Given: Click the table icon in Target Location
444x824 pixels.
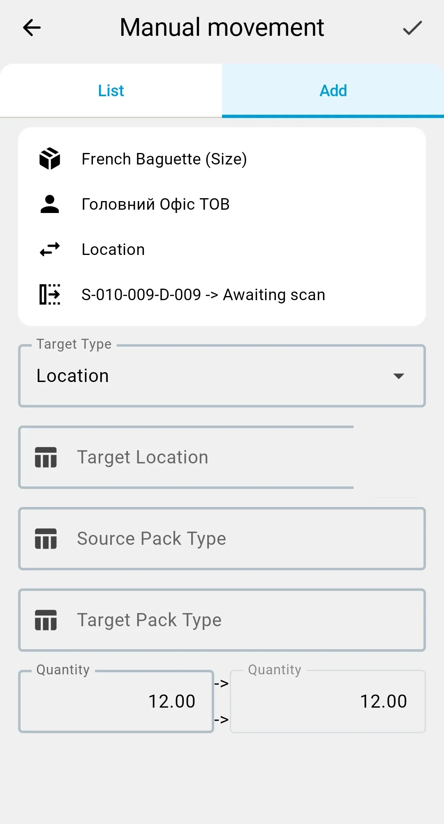Looking at the screenshot, I should click(46, 457).
